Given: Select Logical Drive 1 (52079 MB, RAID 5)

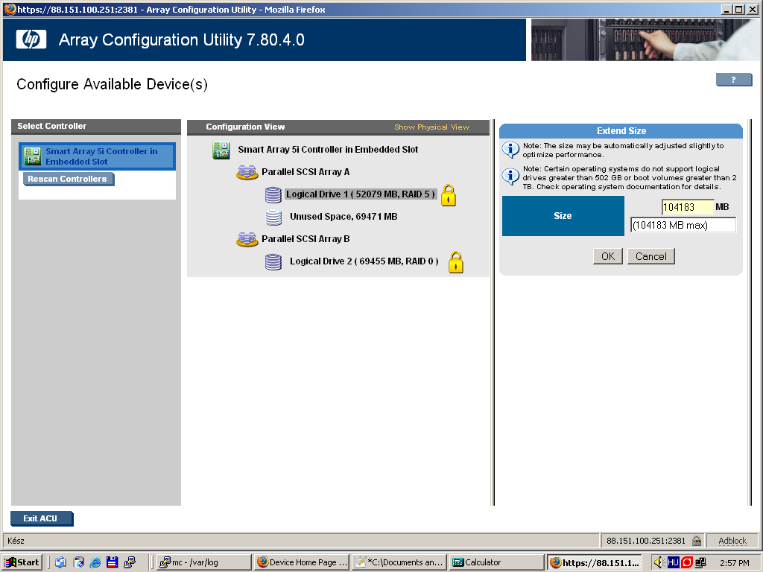Looking at the screenshot, I should pos(361,194).
